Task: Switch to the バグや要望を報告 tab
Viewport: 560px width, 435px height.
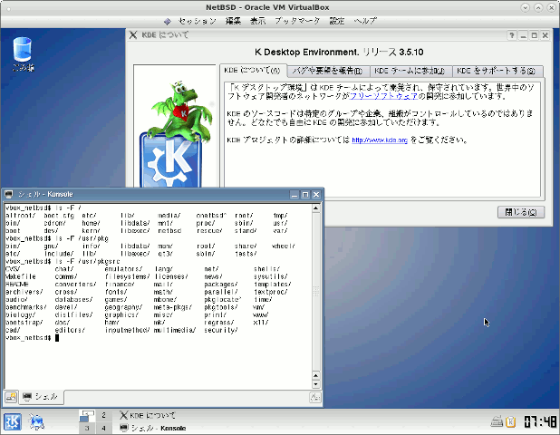Action: pos(327,71)
